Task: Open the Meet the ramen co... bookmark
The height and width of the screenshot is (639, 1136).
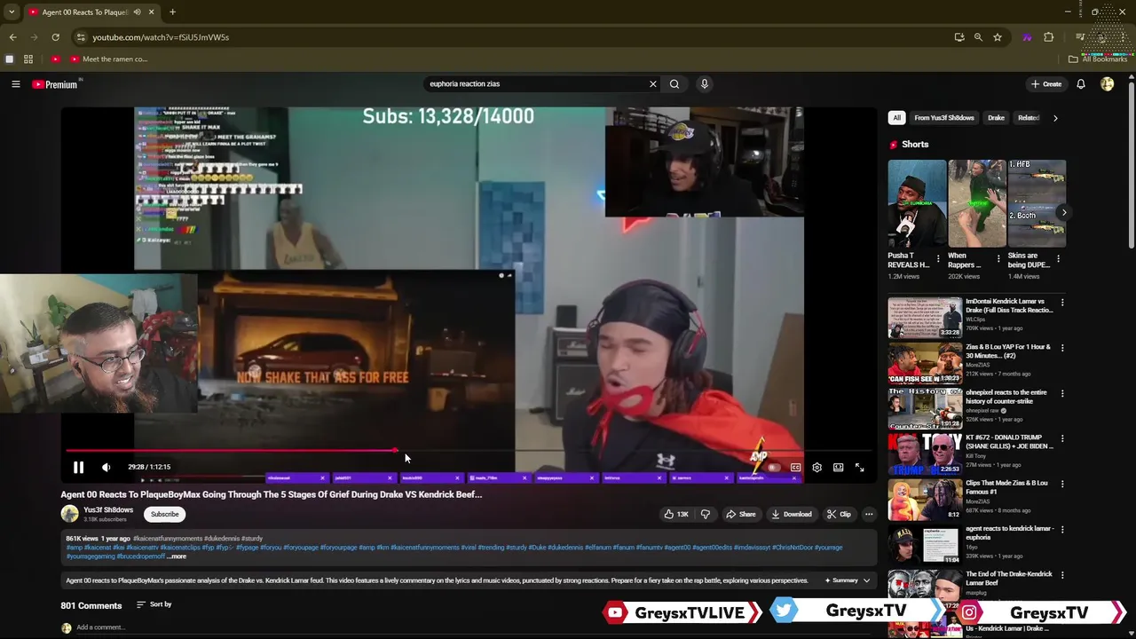Action: (x=108, y=59)
